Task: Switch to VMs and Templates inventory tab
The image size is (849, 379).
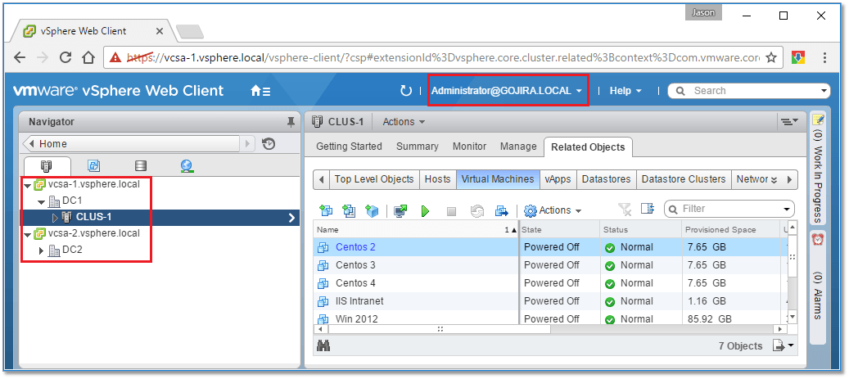Action: coord(93,166)
